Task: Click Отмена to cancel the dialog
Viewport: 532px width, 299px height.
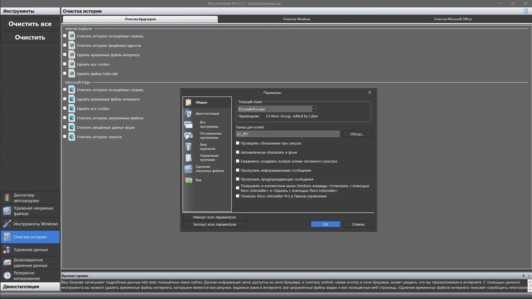Action: pos(358,224)
